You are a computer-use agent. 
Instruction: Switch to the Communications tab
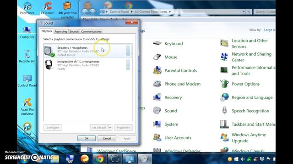pyautogui.click(x=91, y=31)
